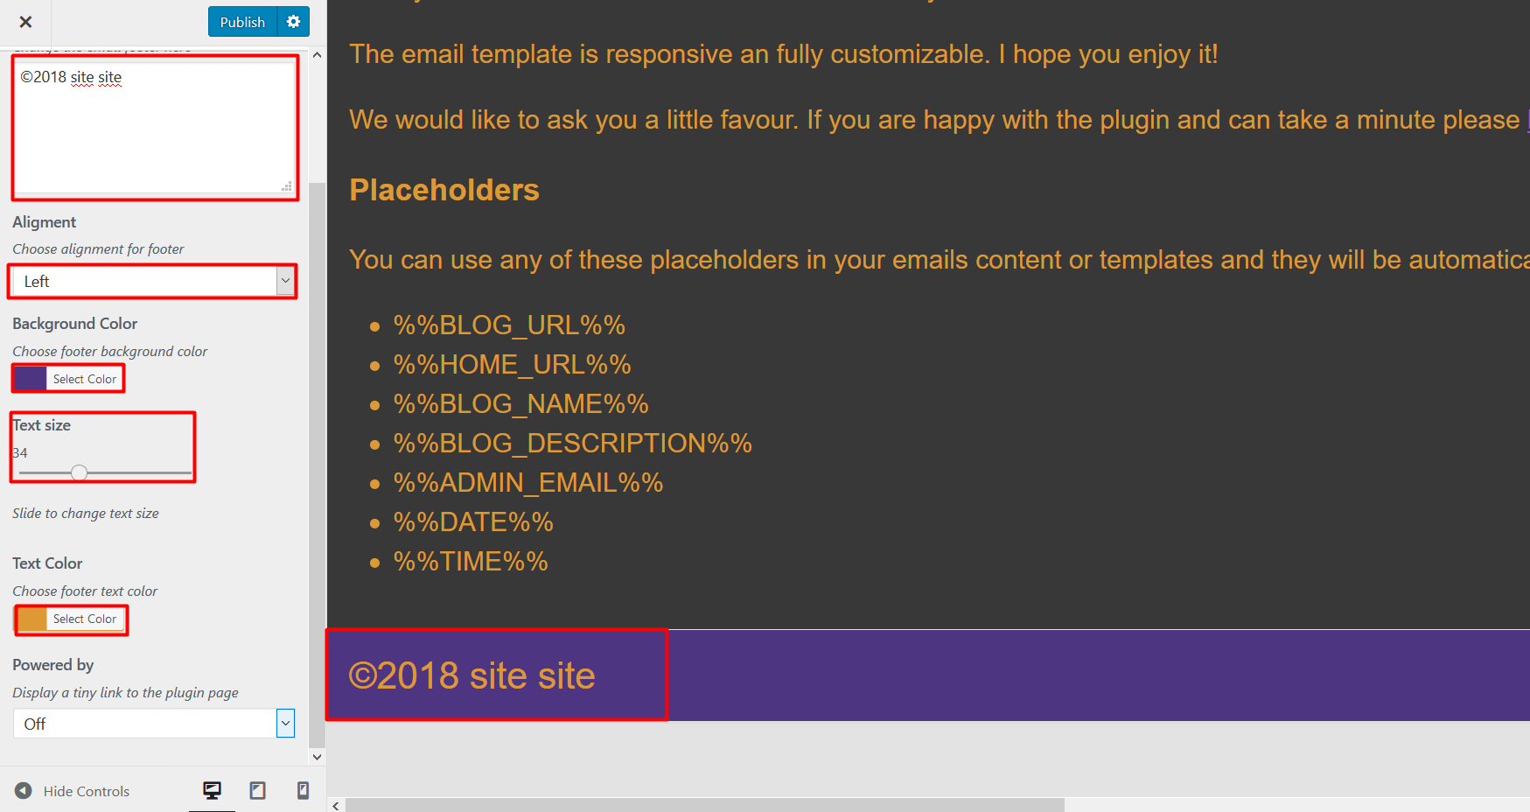Screen dimensions: 1530x812
Task: Click sidebar scrollbar down arrow
Action: [x=317, y=757]
